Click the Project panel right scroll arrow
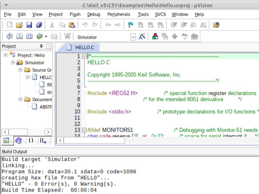The image size is (259, 194). point(48,132)
